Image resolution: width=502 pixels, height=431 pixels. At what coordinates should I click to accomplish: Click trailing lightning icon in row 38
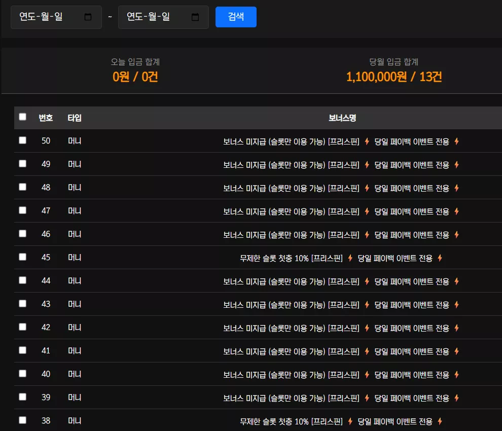(440, 421)
